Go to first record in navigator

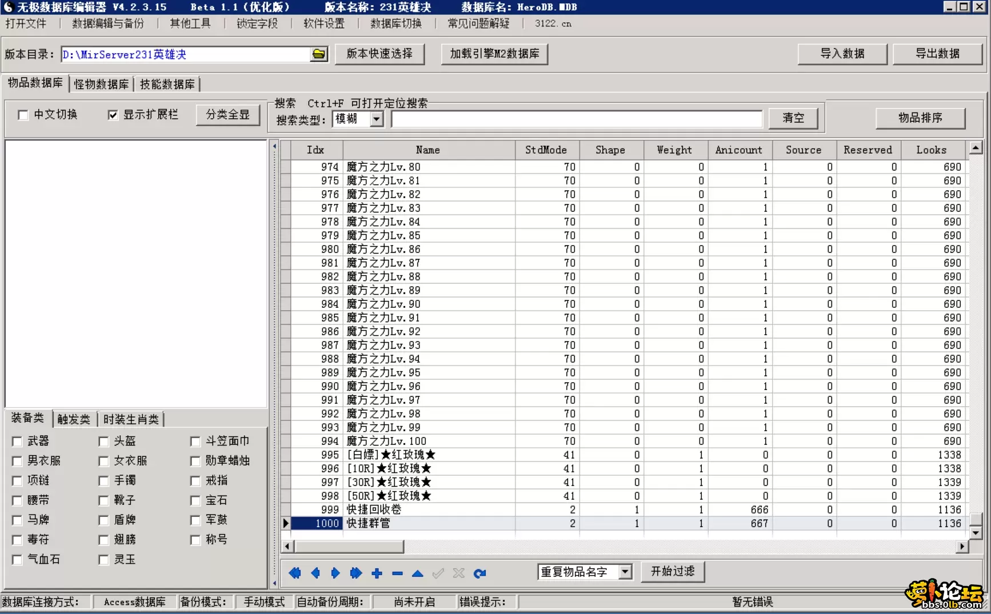click(294, 573)
